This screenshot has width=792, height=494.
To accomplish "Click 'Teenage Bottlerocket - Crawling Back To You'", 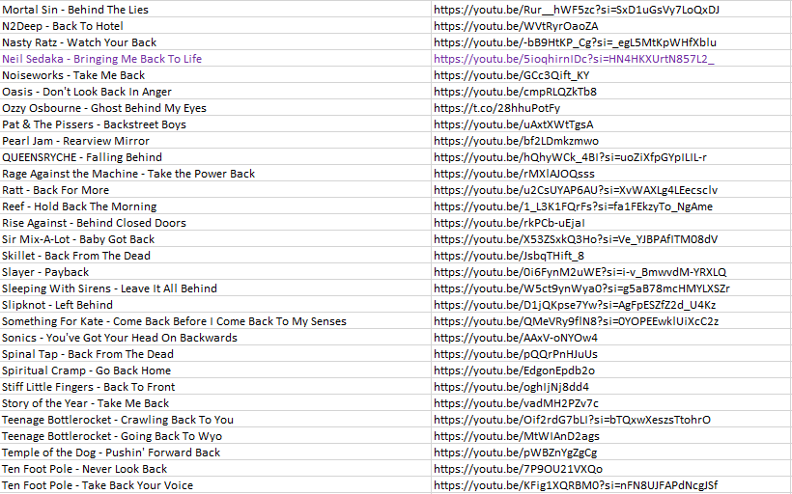I will click(x=215, y=420).
